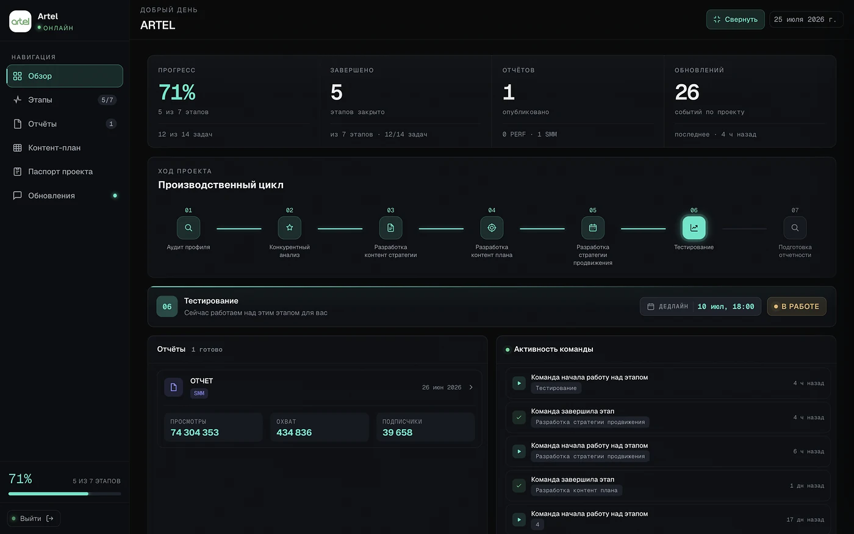Click the ОТЧЕТ file icon in reports

pyautogui.click(x=174, y=387)
